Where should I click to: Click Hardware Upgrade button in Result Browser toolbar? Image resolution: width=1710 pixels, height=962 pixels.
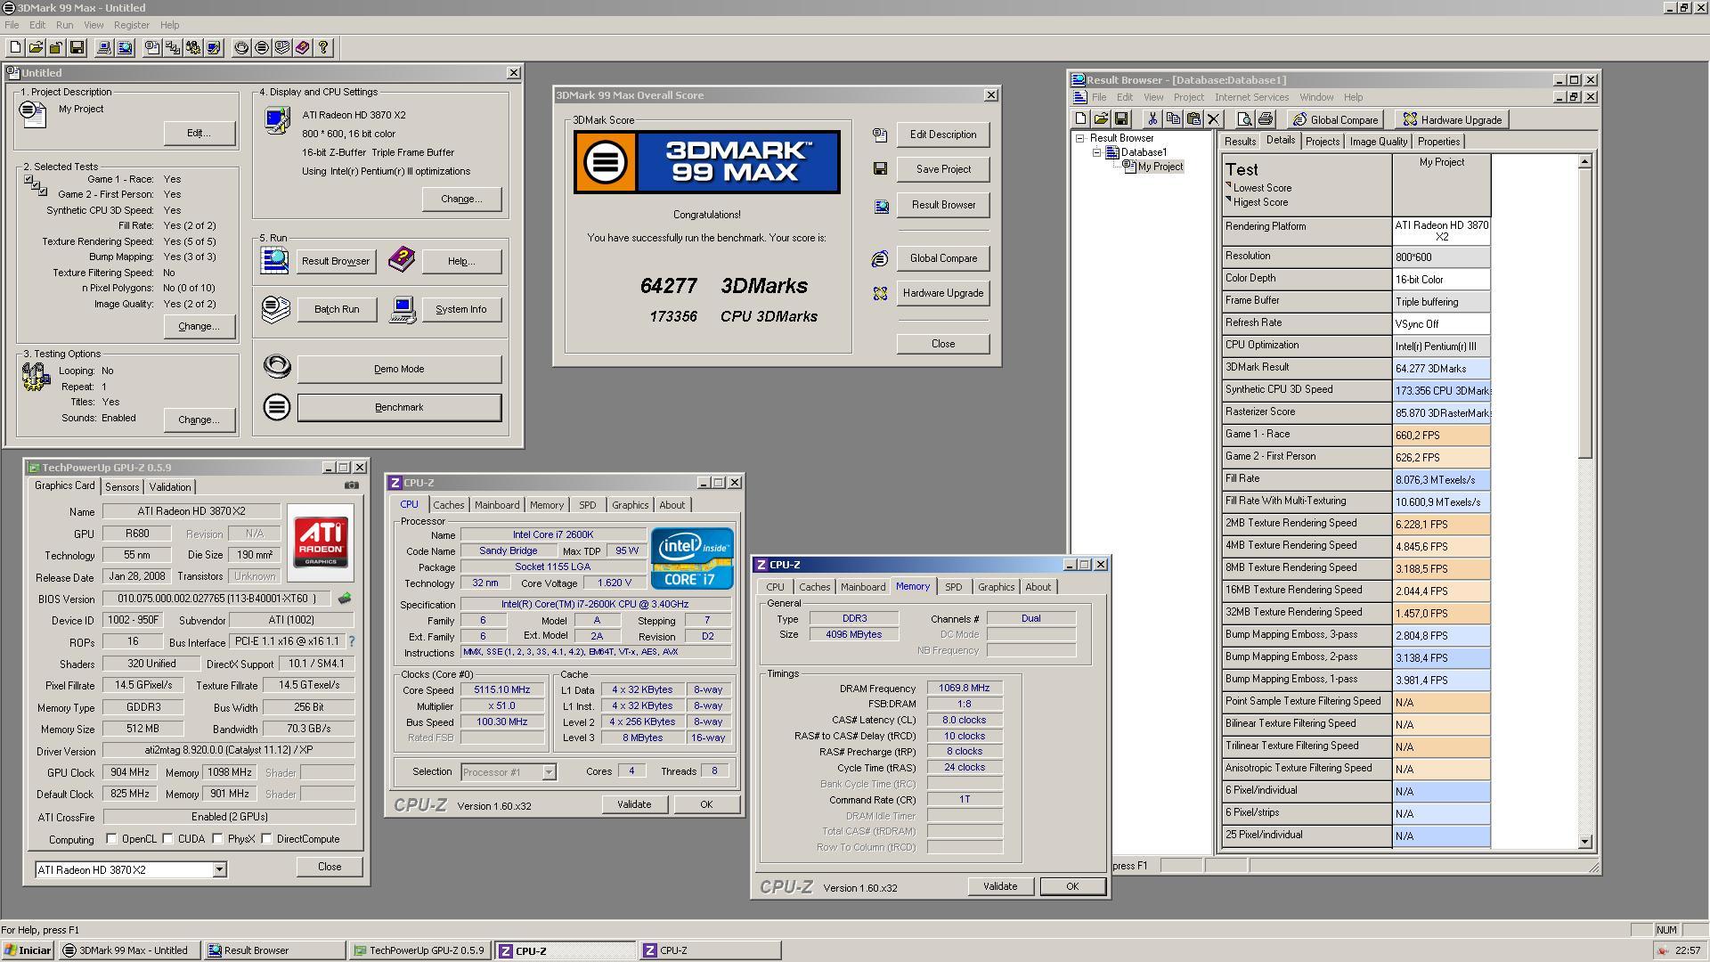pyautogui.click(x=1452, y=120)
